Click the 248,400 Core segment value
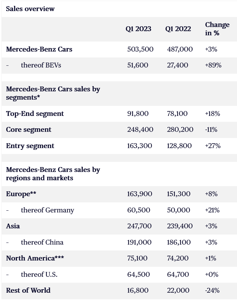The image size is (237, 301). coord(140,129)
